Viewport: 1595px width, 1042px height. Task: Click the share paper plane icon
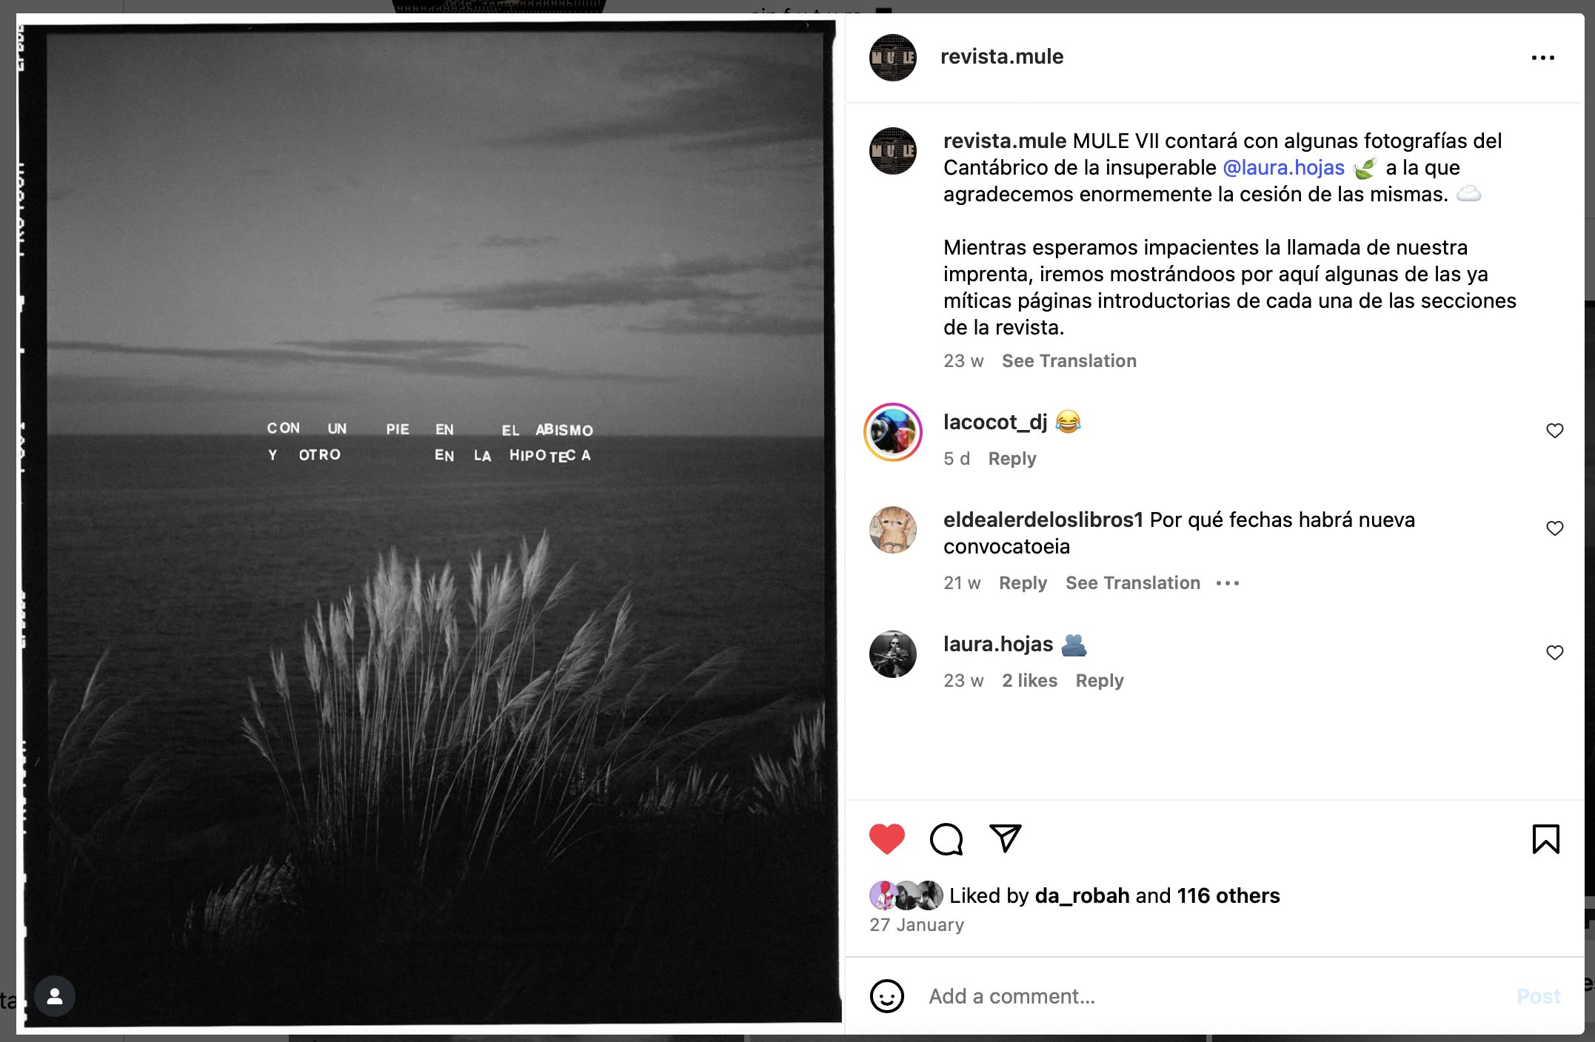pos(1005,838)
